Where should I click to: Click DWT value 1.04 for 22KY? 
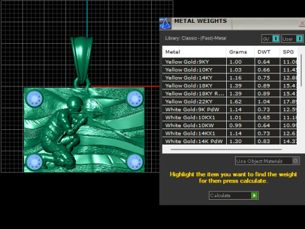(x=264, y=102)
